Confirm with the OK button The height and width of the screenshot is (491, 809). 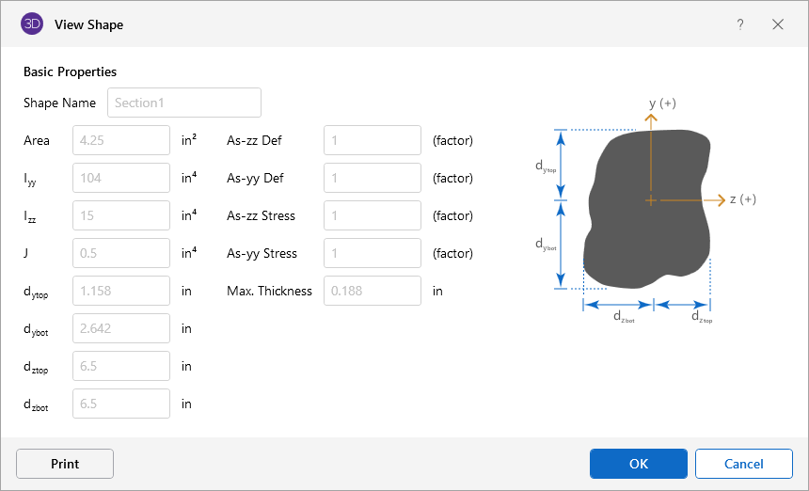pos(638,464)
